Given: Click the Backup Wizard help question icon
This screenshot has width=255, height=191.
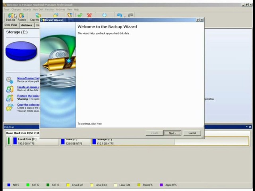Looking at the screenshot, I should (x=198, y=20).
